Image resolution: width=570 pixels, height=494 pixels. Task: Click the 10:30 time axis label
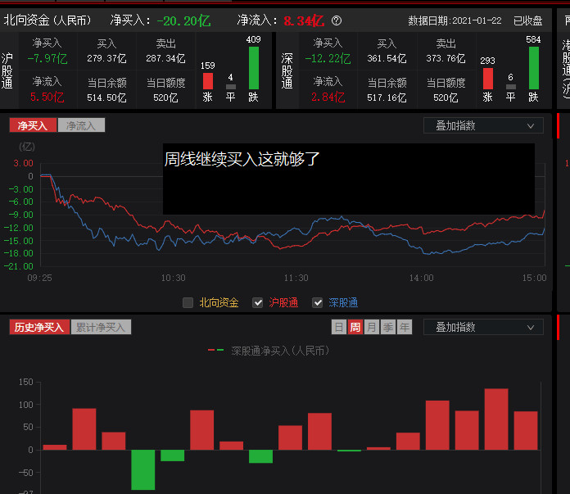tap(173, 278)
